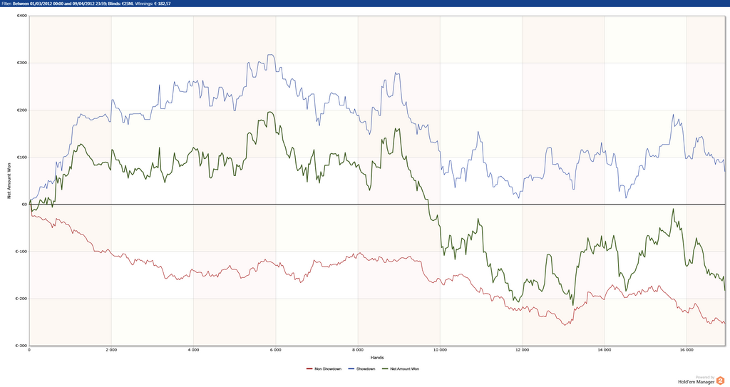Image resolution: width=730 pixels, height=387 pixels.
Task: Click the '€-200' y-axis label
Action: click(21, 299)
